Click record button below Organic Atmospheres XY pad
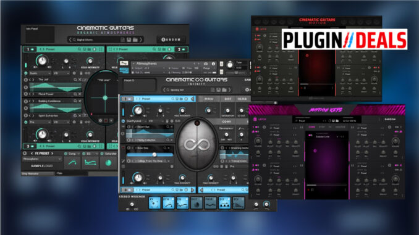This screenshot has height=235, width=419. [106, 121]
